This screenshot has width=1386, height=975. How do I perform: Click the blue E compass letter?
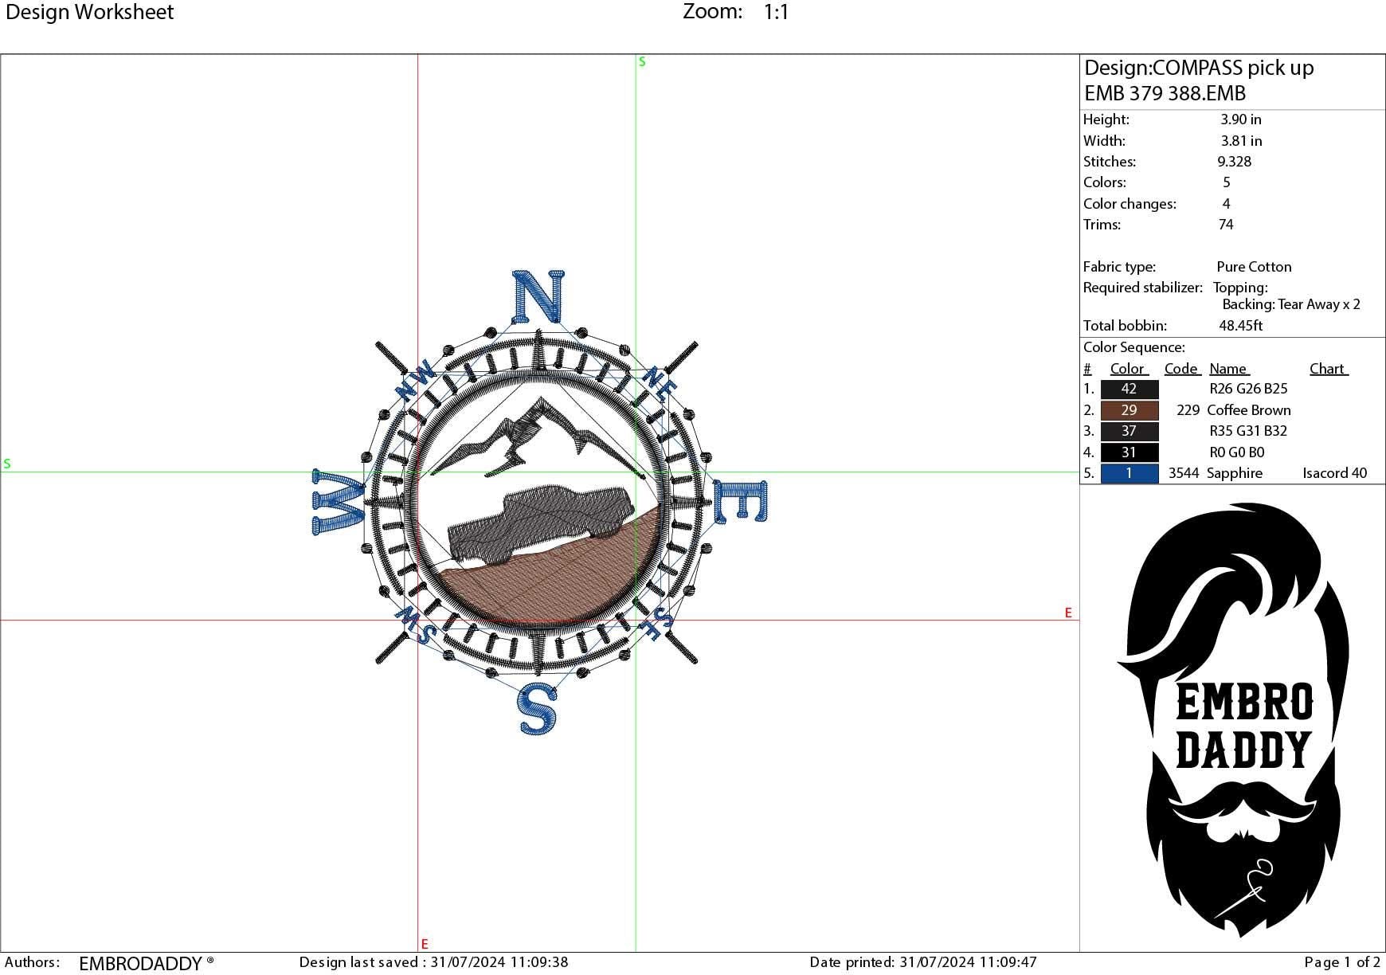[x=740, y=501]
